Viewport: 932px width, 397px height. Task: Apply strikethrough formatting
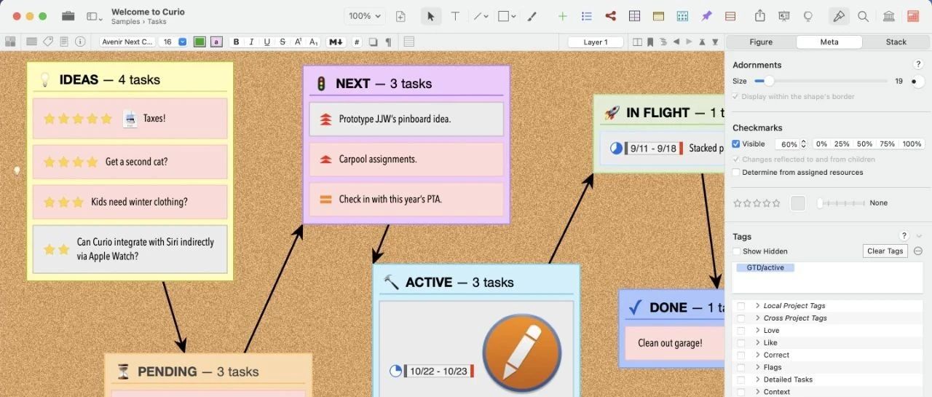point(283,42)
